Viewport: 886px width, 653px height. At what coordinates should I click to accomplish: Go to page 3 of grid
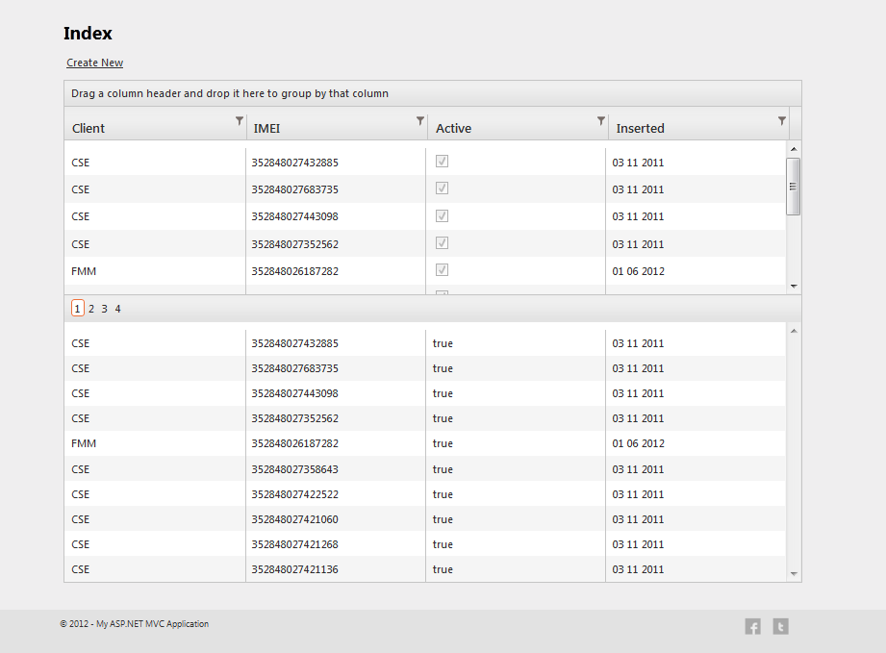(x=105, y=309)
